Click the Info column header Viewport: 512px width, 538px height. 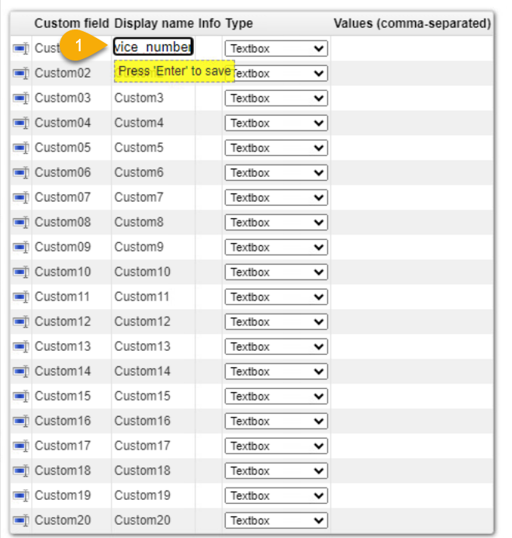(x=209, y=23)
